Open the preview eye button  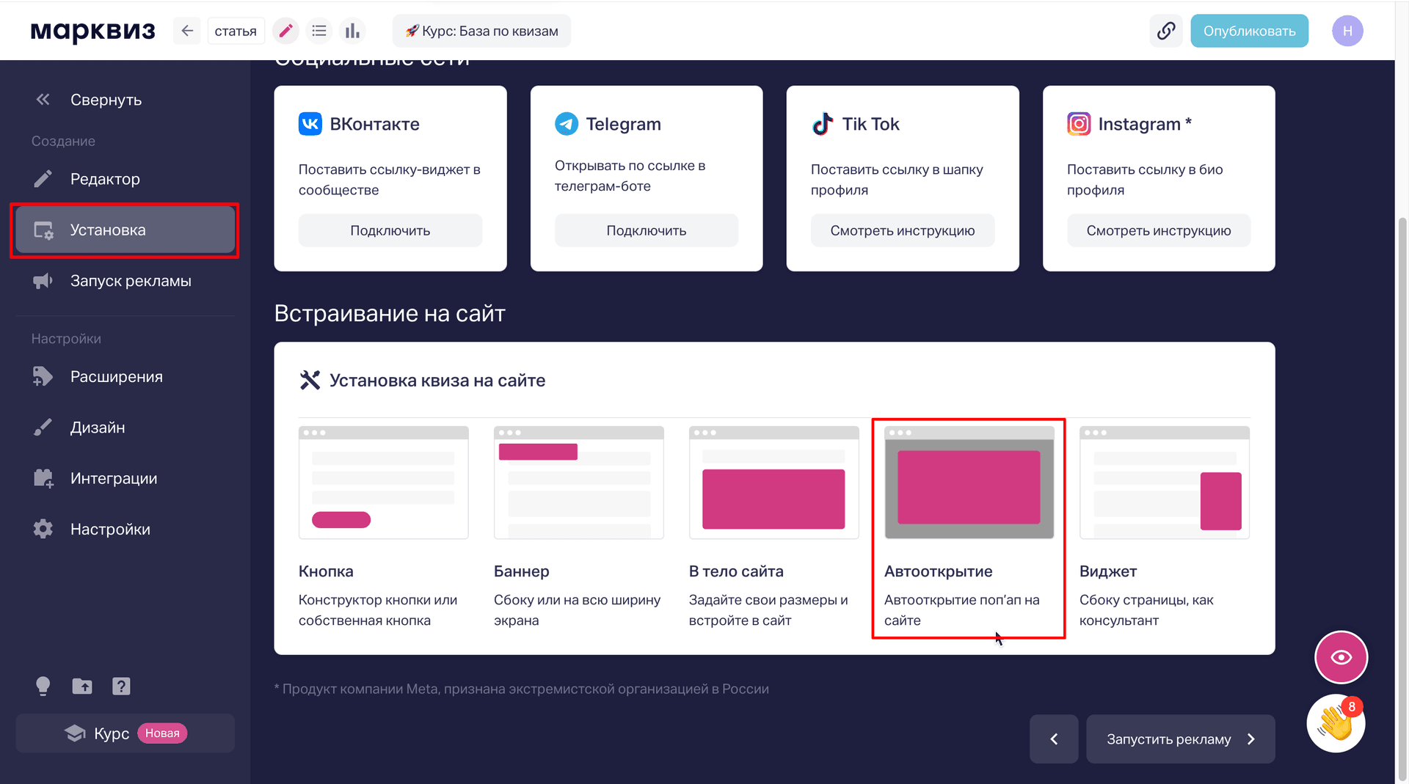1341,657
